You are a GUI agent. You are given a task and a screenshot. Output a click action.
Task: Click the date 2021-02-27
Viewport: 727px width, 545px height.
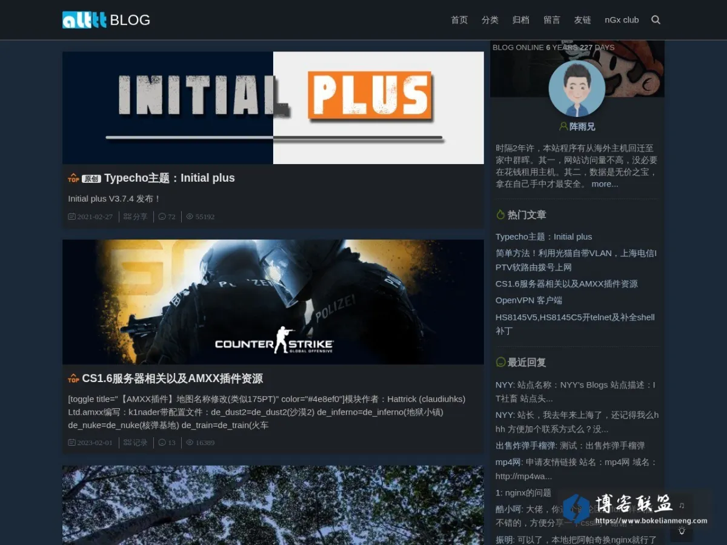(95, 216)
